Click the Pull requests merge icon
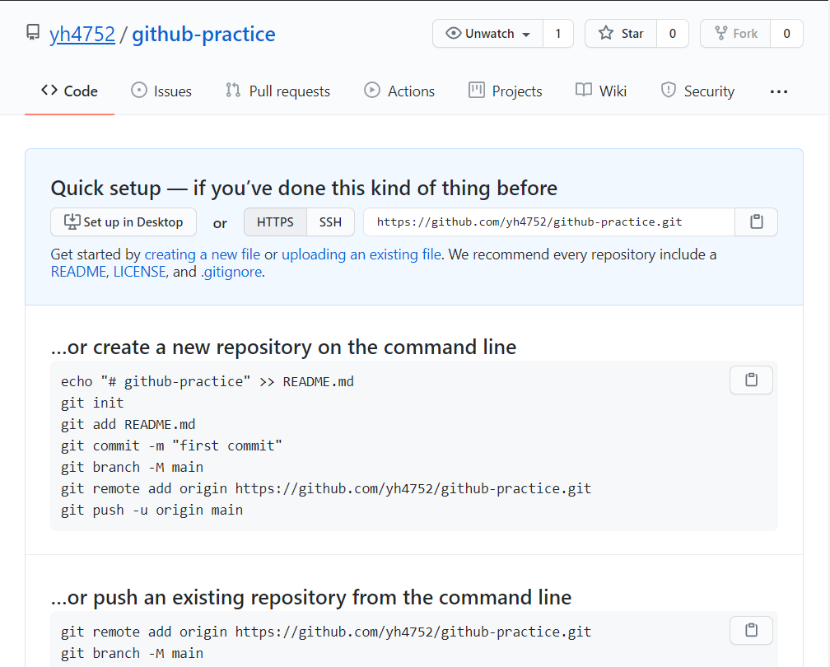 pos(233,91)
